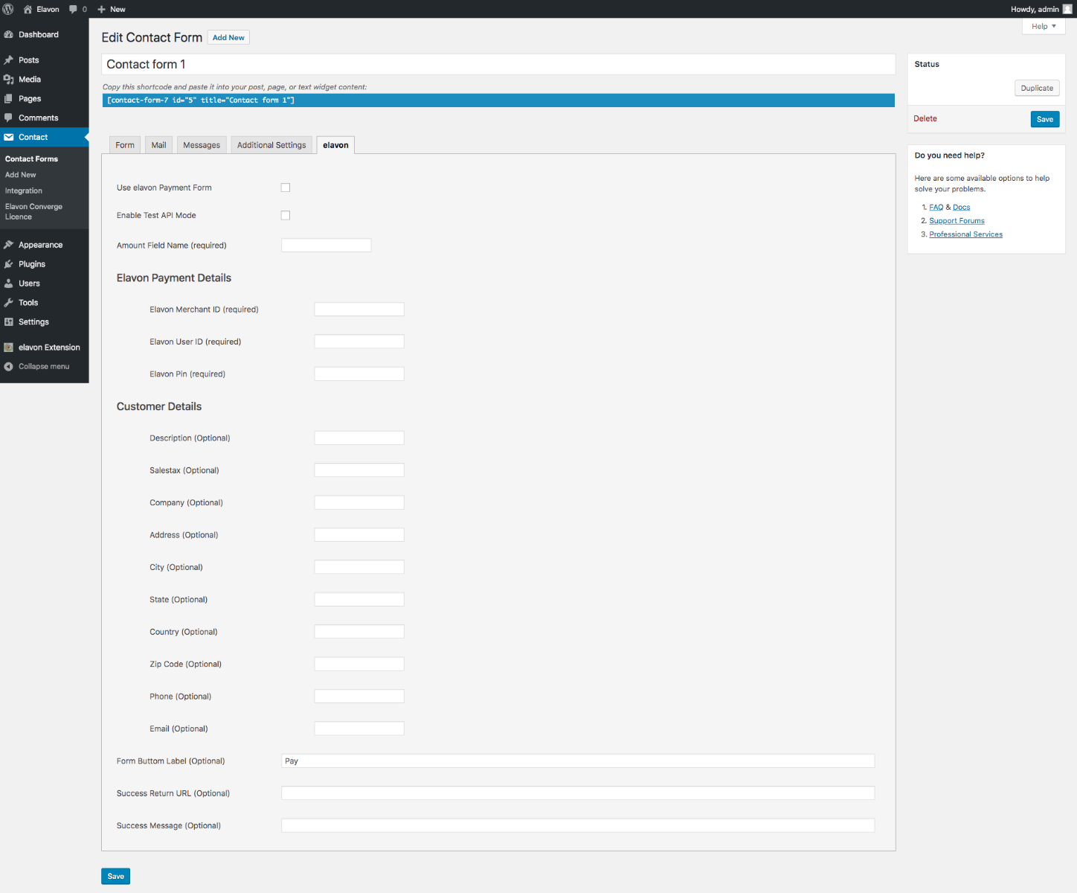1077x893 pixels.
Task: Click the WordPress logo icon
Action: tap(8, 9)
